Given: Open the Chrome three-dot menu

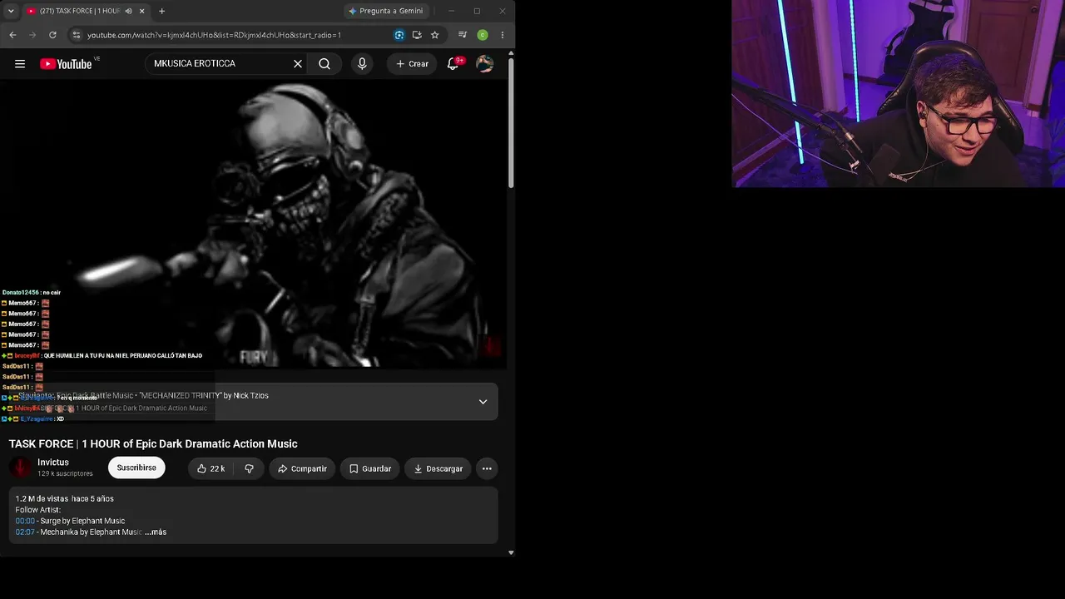Looking at the screenshot, I should tap(502, 35).
